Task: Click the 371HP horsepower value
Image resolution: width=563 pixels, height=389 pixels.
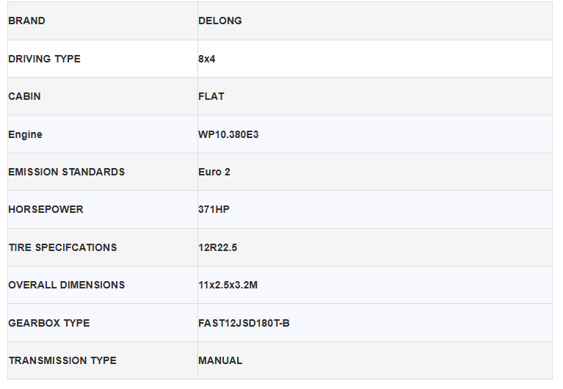Action: pos(213,209)
